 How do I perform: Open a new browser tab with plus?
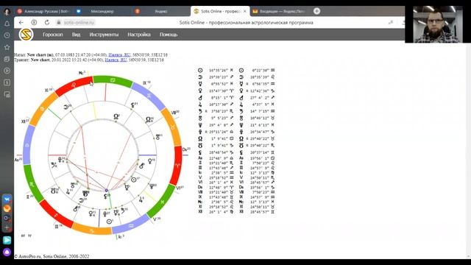point(316,11)
